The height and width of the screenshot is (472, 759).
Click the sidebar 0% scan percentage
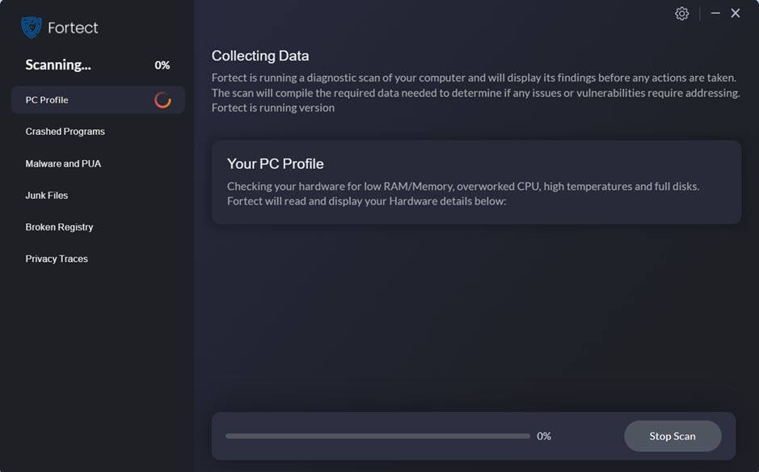(x=162, y=65)
